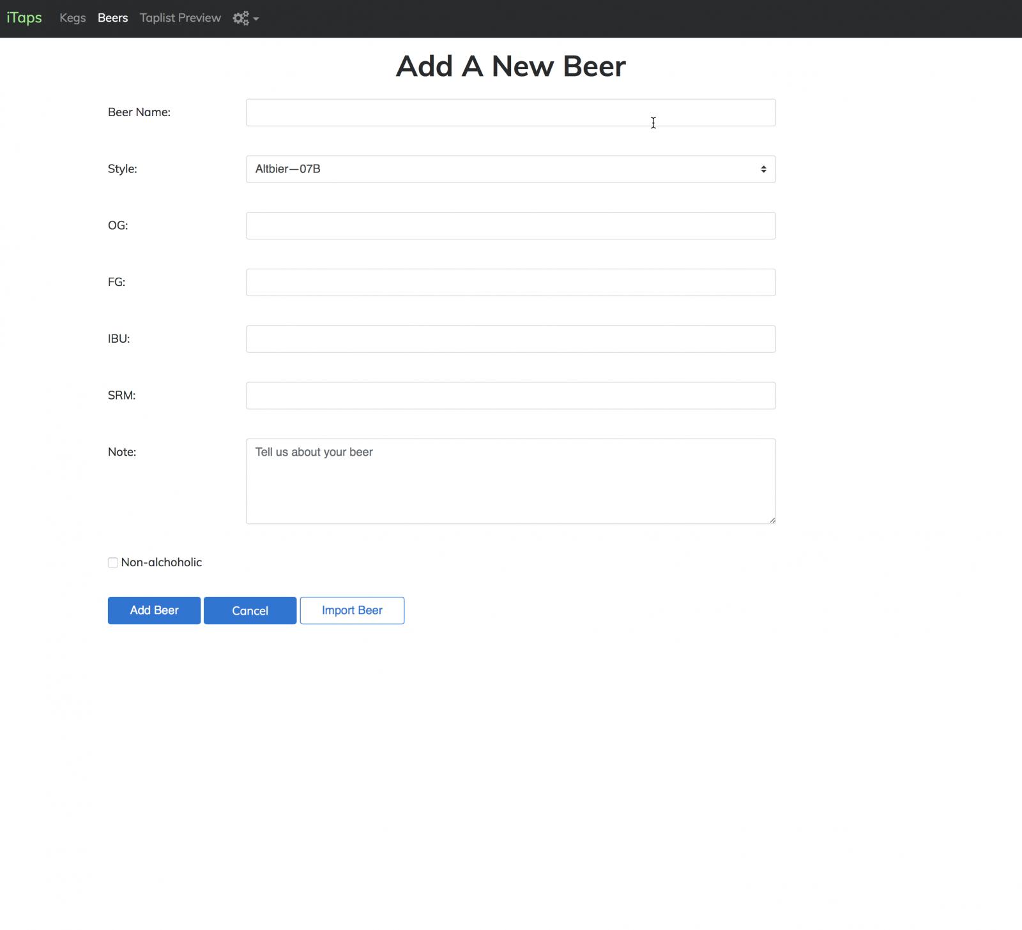Click the Note textarea 'Tell us about your beer'
The image size is (1022, 930).
pyautogui.click(x=511, y=481)
